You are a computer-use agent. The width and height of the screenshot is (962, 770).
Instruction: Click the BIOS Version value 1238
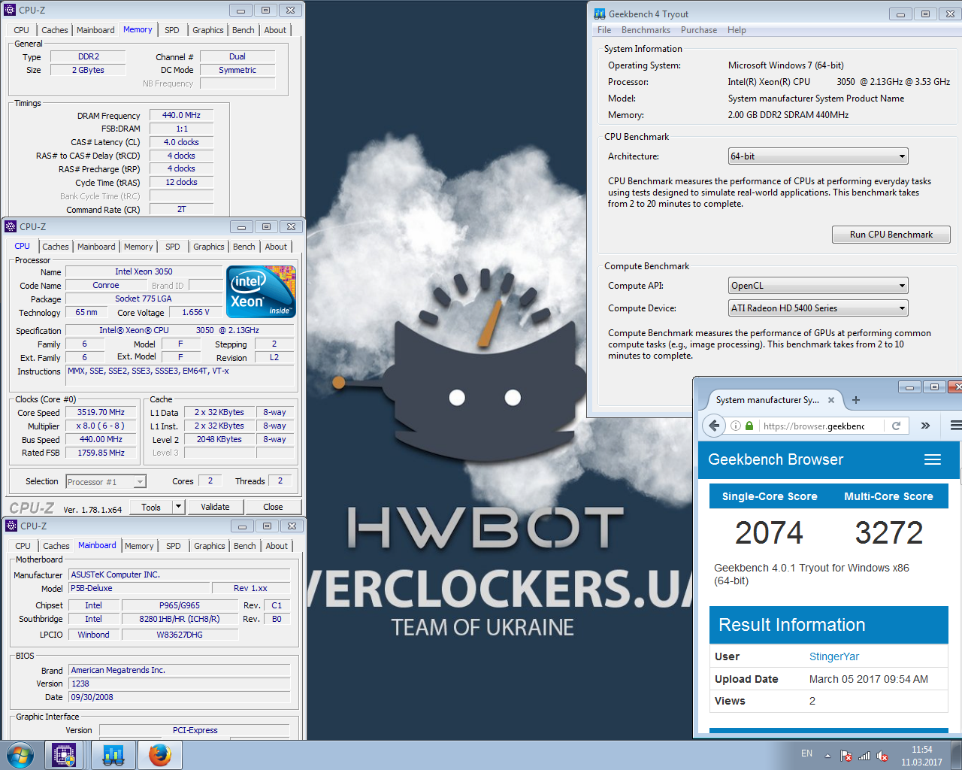tap(180, 684)
